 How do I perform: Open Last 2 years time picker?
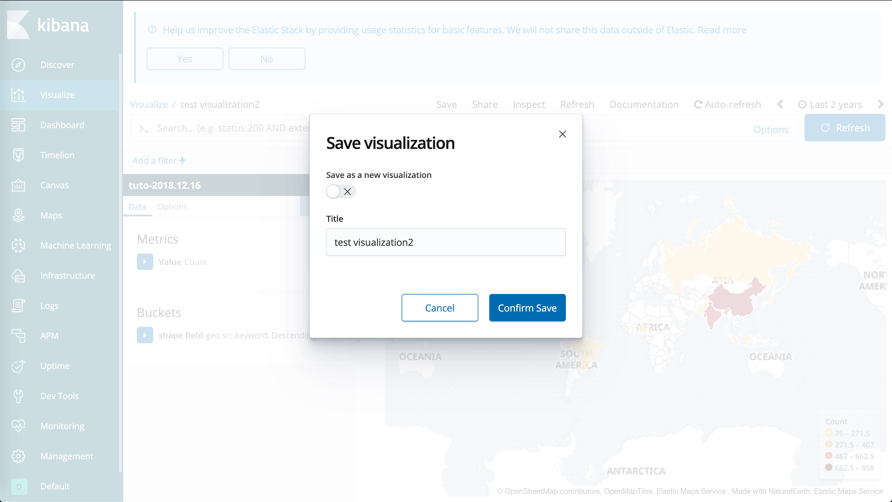coord(830,105)
